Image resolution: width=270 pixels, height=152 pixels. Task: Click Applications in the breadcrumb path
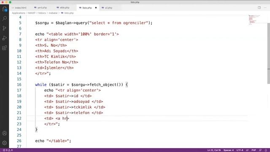coord(19,13)
